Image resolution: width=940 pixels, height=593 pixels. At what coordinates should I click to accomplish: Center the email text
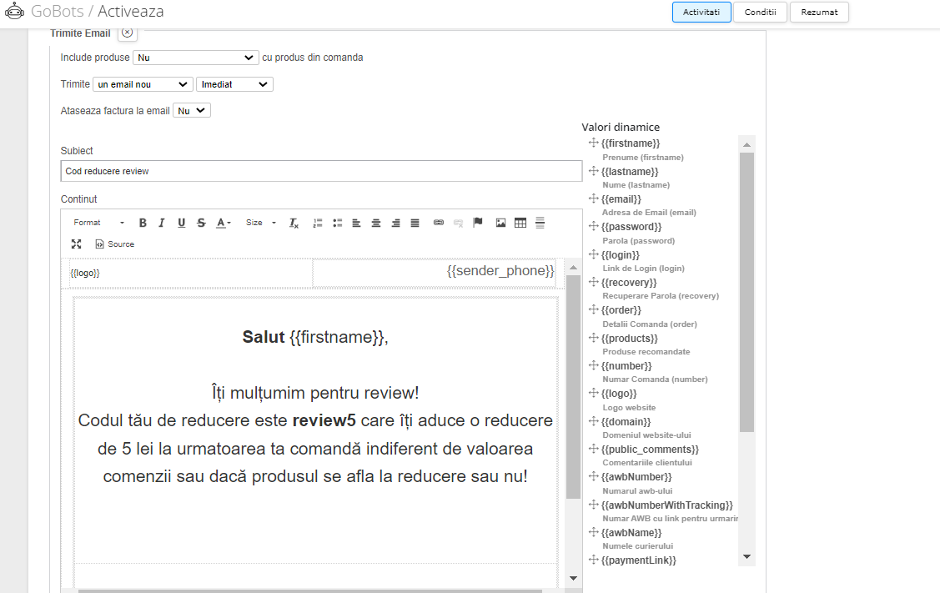[x=376, y=223]
